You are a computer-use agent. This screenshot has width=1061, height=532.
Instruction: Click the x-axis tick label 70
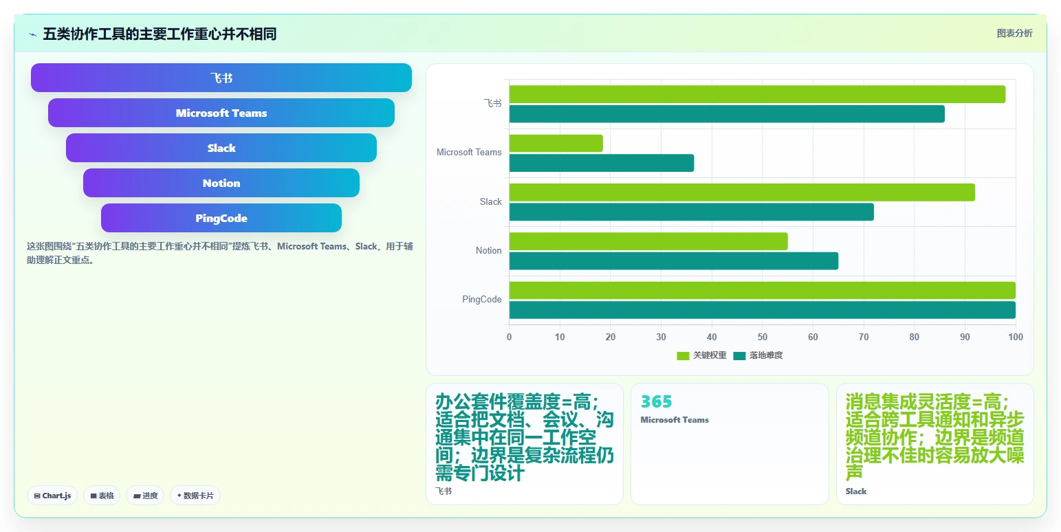[864, 337]
